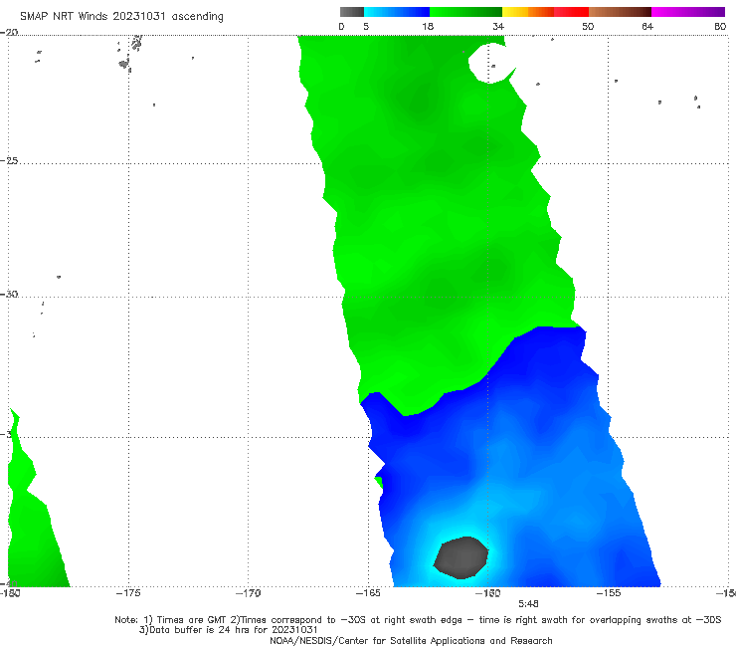Image resolution: width=736 pixels, height=647 pixels.
Task: Click the note line starting 'Note: 1) Times are GMT'
Action: pyautogui.click(x=418, y=620)
